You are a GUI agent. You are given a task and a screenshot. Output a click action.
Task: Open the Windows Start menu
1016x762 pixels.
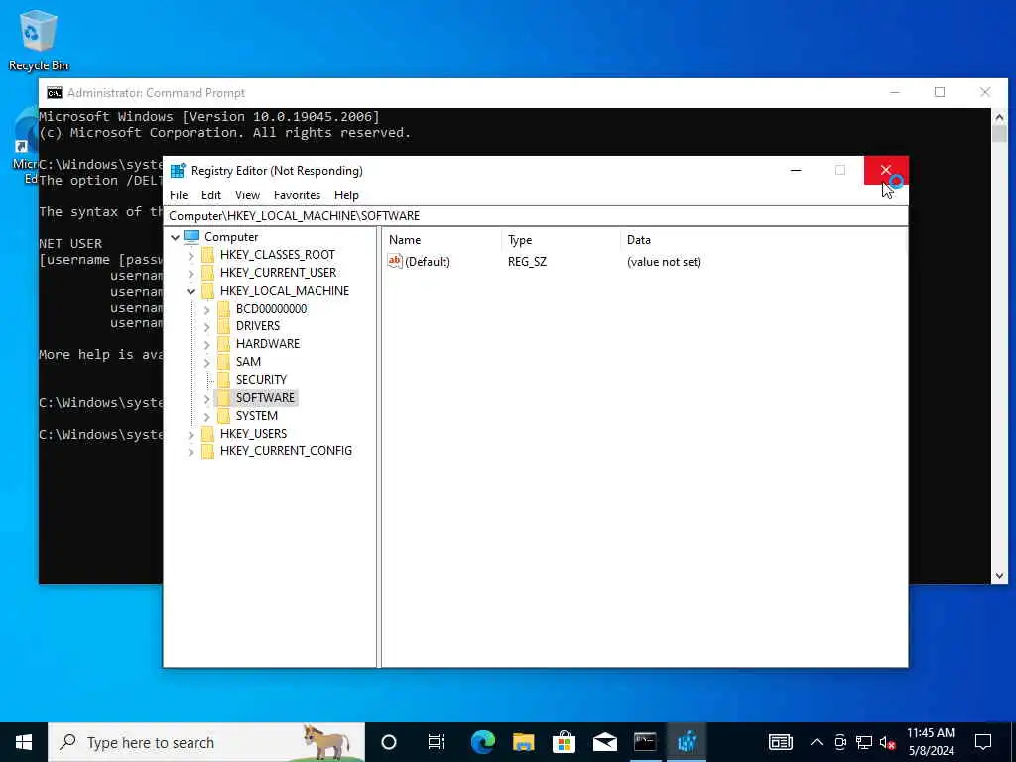tap(24, 742)
